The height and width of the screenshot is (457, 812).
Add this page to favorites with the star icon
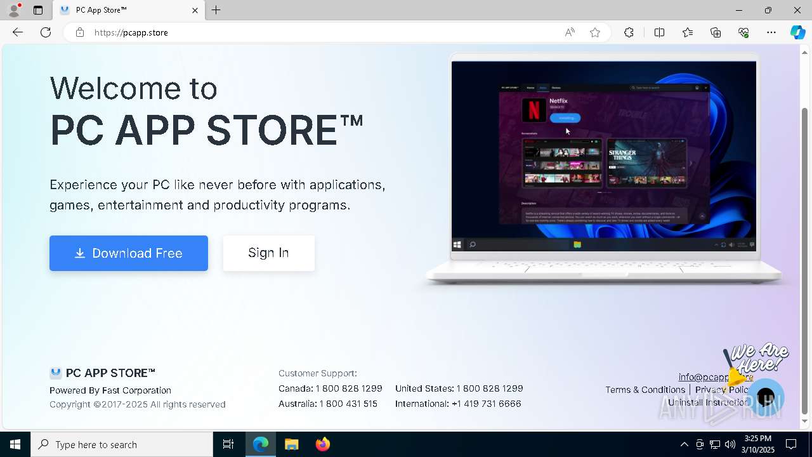595,32
